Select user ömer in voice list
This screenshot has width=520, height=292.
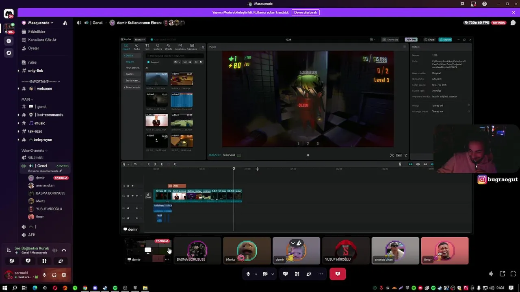coord(39,217)
